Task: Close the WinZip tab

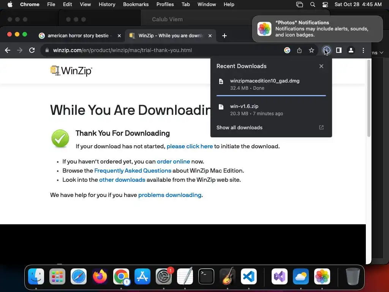Action: click(210, 36)
